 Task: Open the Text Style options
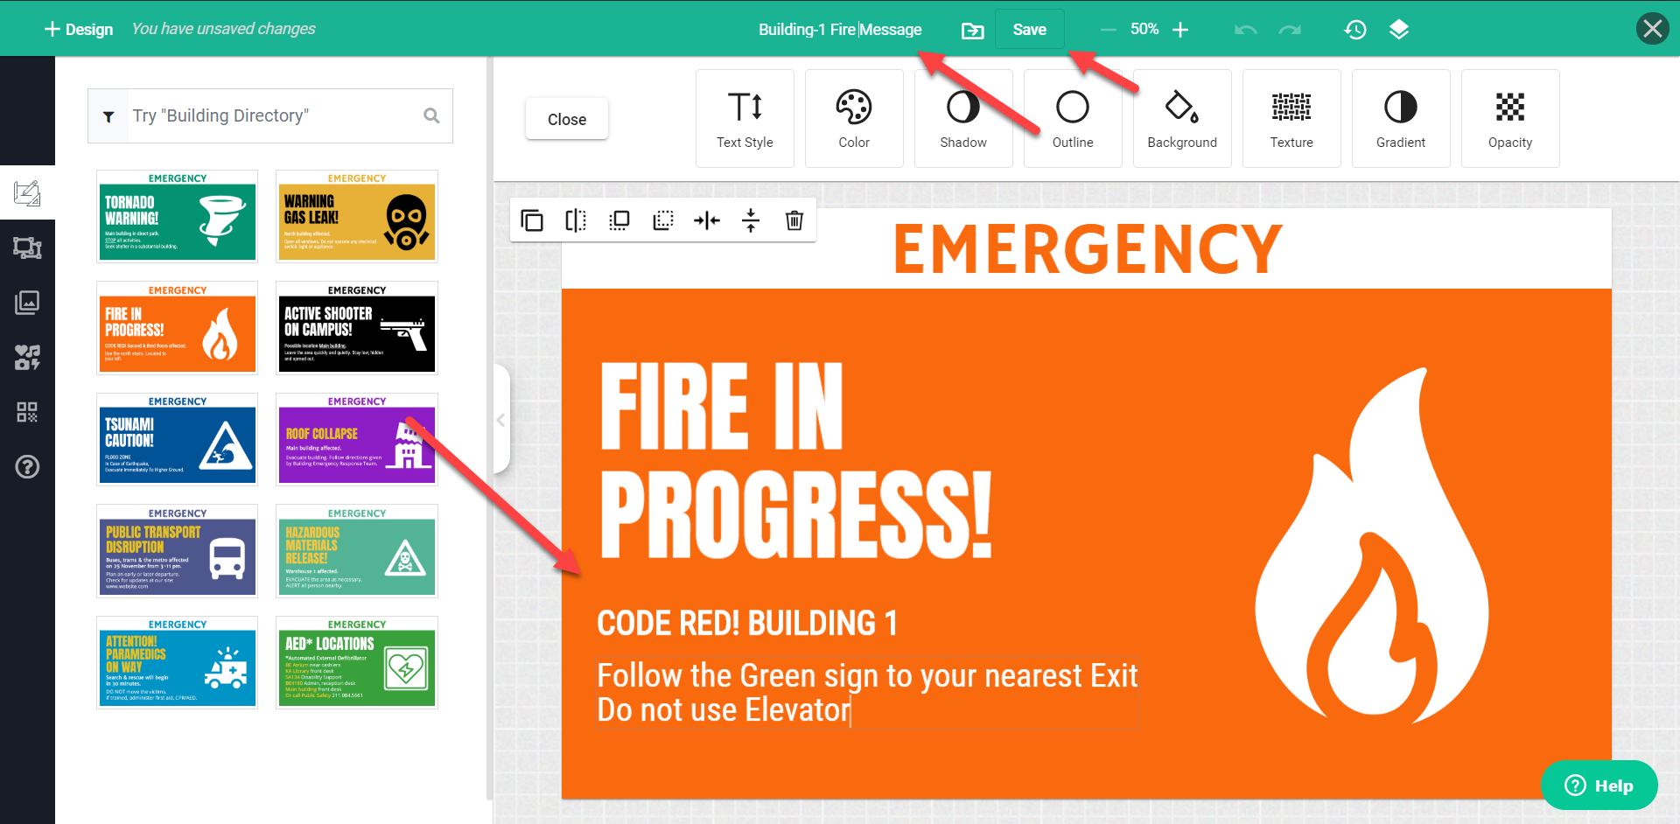[744, 118]
